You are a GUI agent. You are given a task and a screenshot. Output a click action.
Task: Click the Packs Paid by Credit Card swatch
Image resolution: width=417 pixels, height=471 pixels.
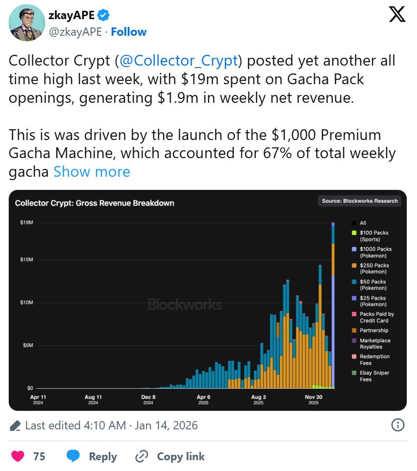(354, 314)
